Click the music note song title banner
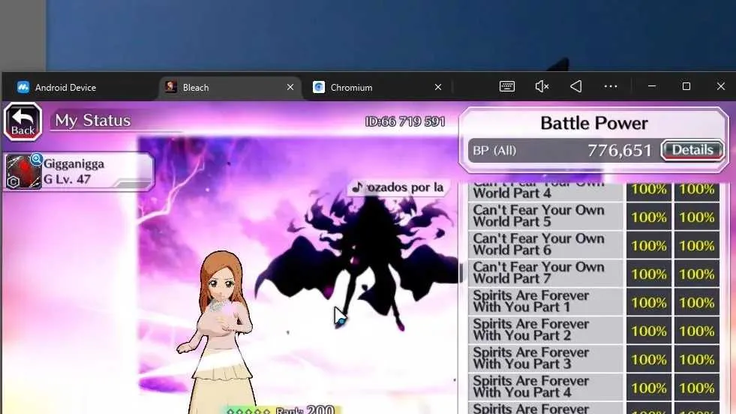The height and width of the screenshot is (414, 736). point(398,187)
